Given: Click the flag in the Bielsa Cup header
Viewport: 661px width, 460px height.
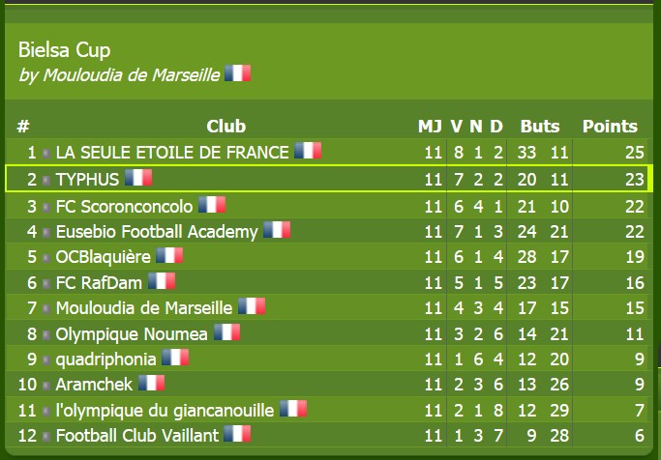Looking at the screenshot, I should click(238, 73).
